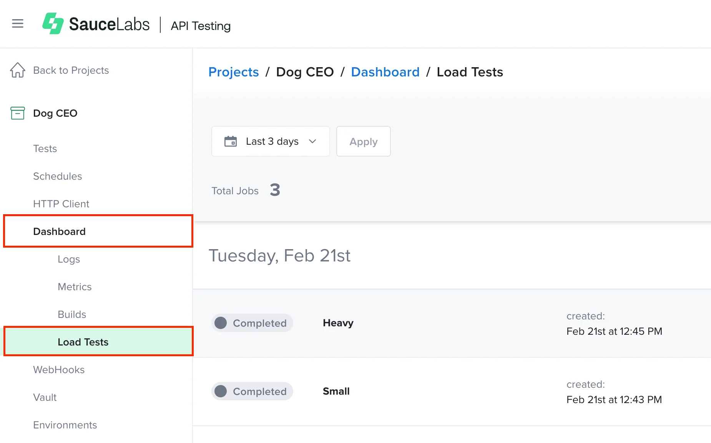
Task: Open the Schedules section
Action: coord(57,176)
